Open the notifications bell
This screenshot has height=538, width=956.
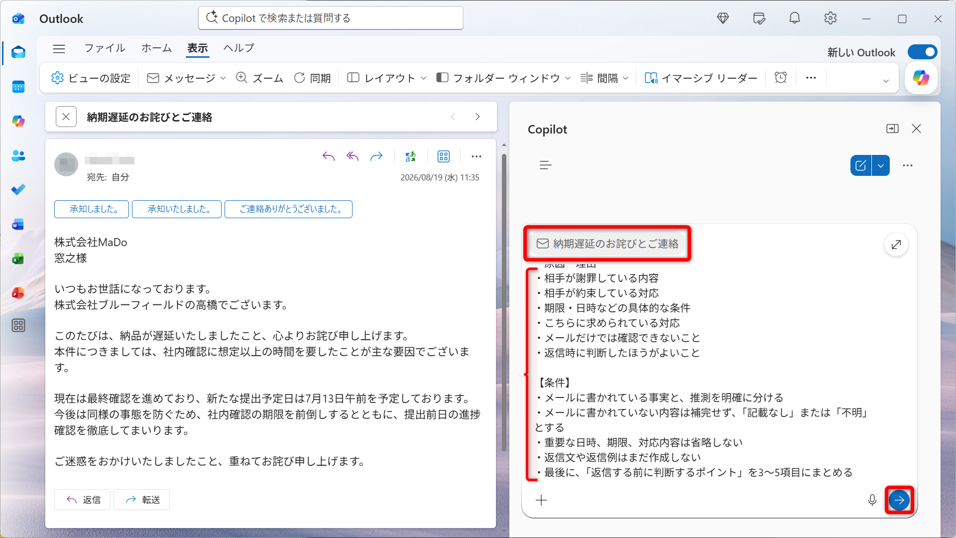[795, 18]
